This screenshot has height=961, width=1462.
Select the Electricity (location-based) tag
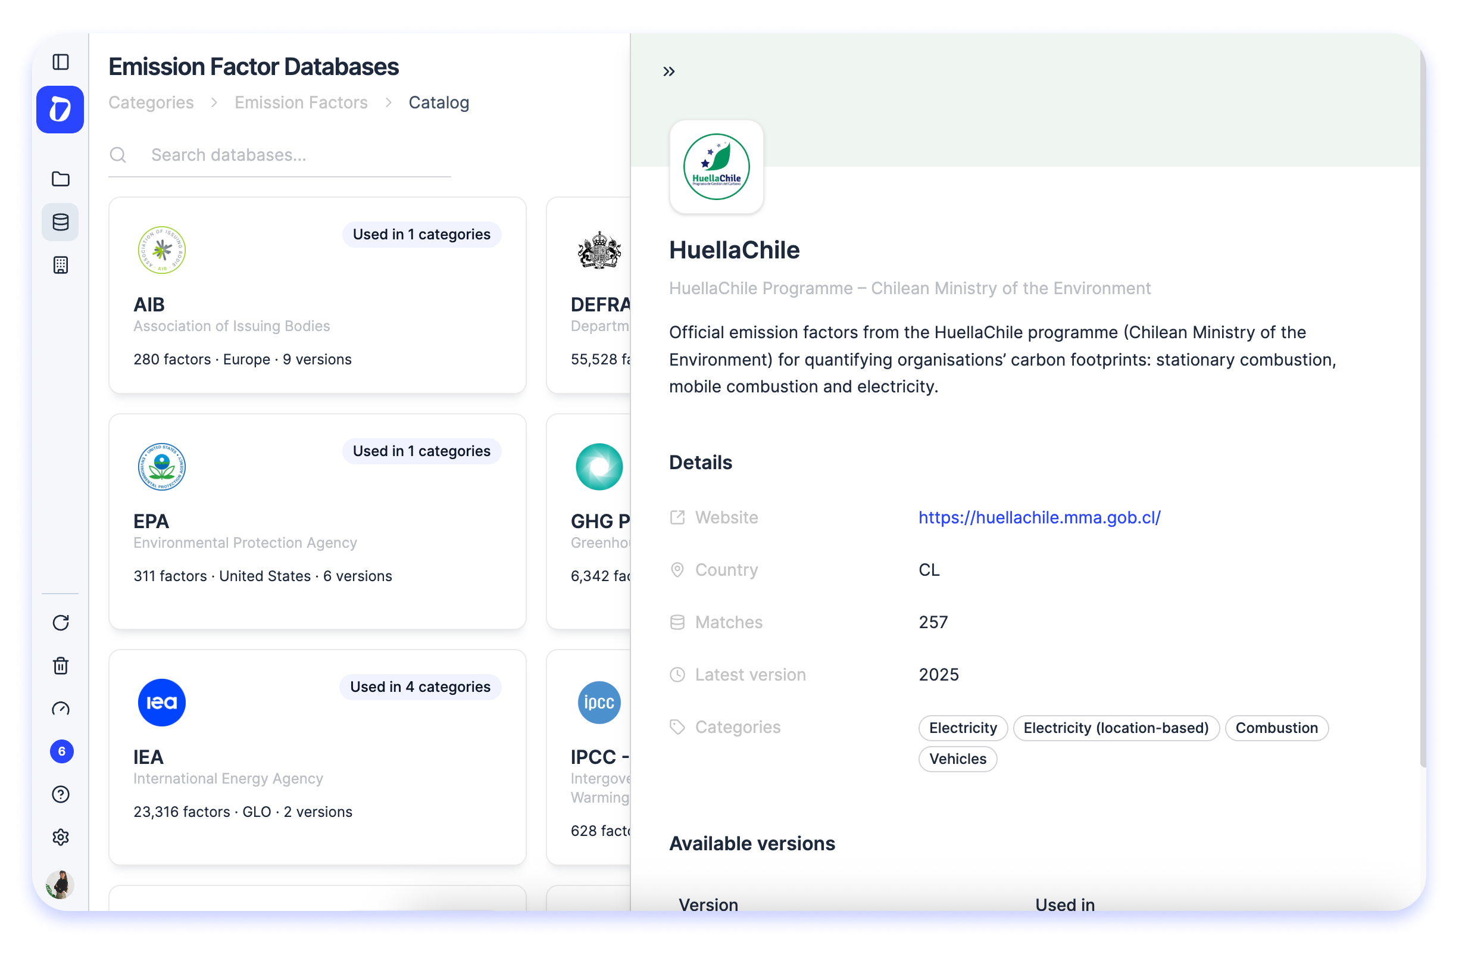[1117, 729]
